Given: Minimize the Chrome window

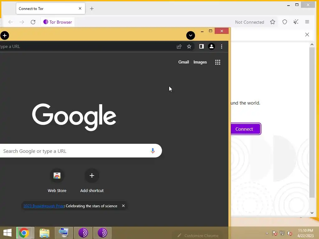Looking at the screenshot, I should click(202, 31).
